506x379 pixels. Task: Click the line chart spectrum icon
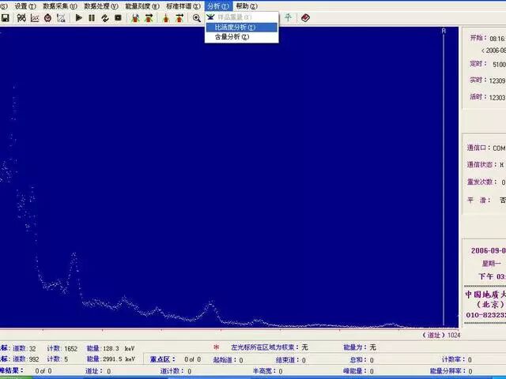point(35,18)
